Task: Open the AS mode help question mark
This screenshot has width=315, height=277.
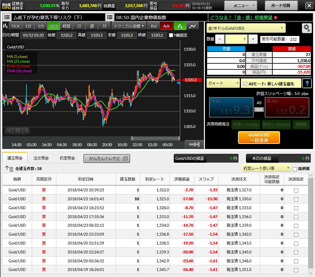Action: (x=307, y=83)
